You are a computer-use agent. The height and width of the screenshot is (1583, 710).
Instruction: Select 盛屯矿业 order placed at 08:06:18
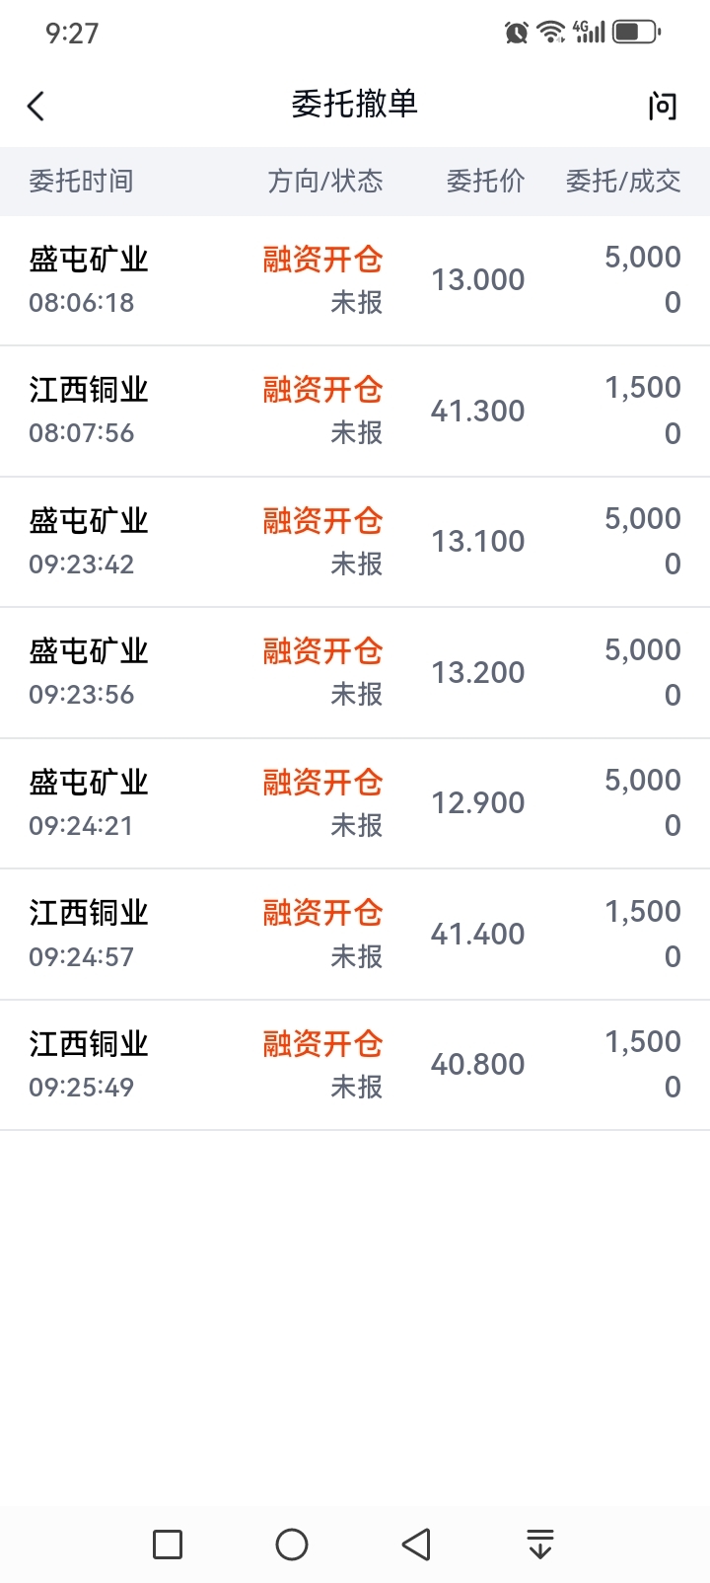coord(355,280)
